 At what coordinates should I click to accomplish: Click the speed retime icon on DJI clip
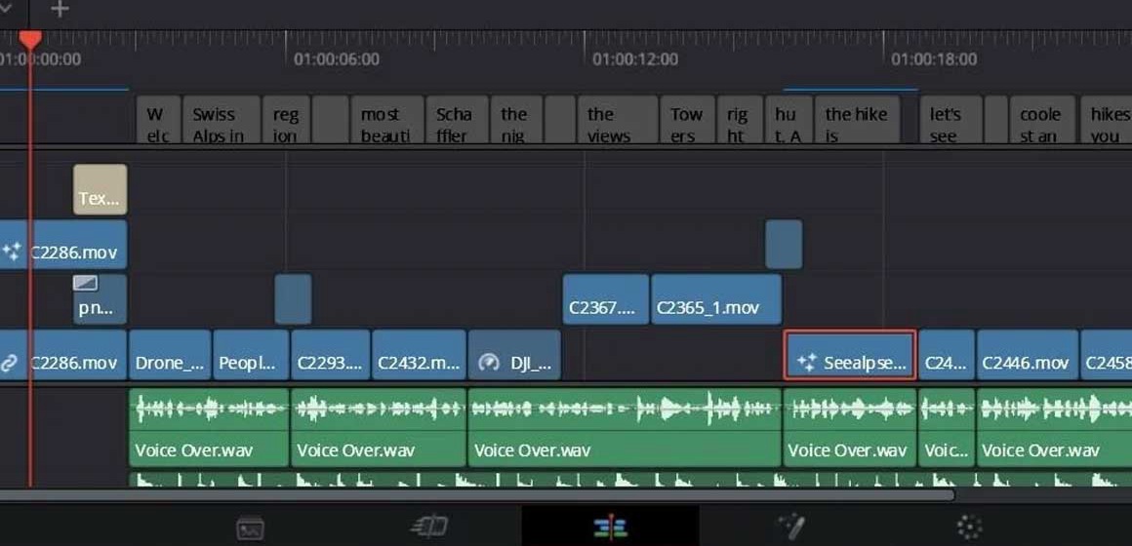489,363
